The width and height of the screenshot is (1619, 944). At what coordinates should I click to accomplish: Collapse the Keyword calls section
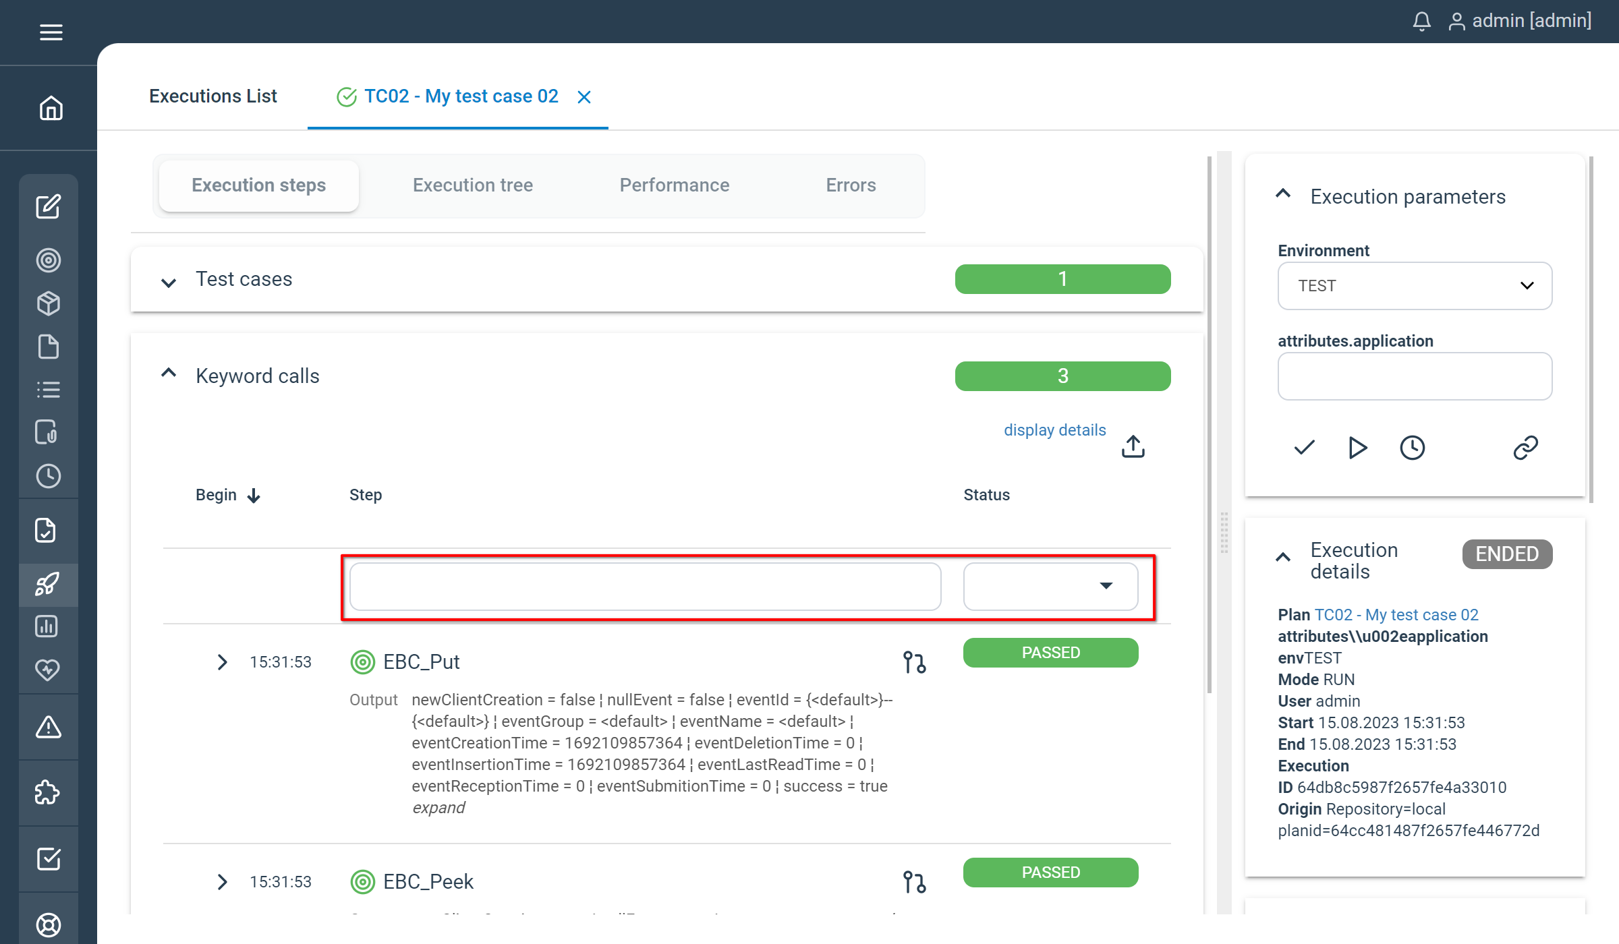point(167,373)
